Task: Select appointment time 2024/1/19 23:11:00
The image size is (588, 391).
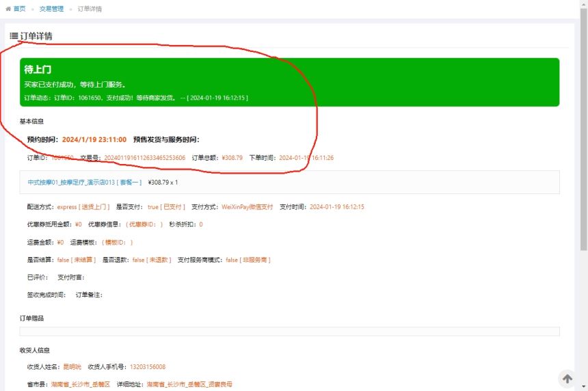Action: (94, 139)
